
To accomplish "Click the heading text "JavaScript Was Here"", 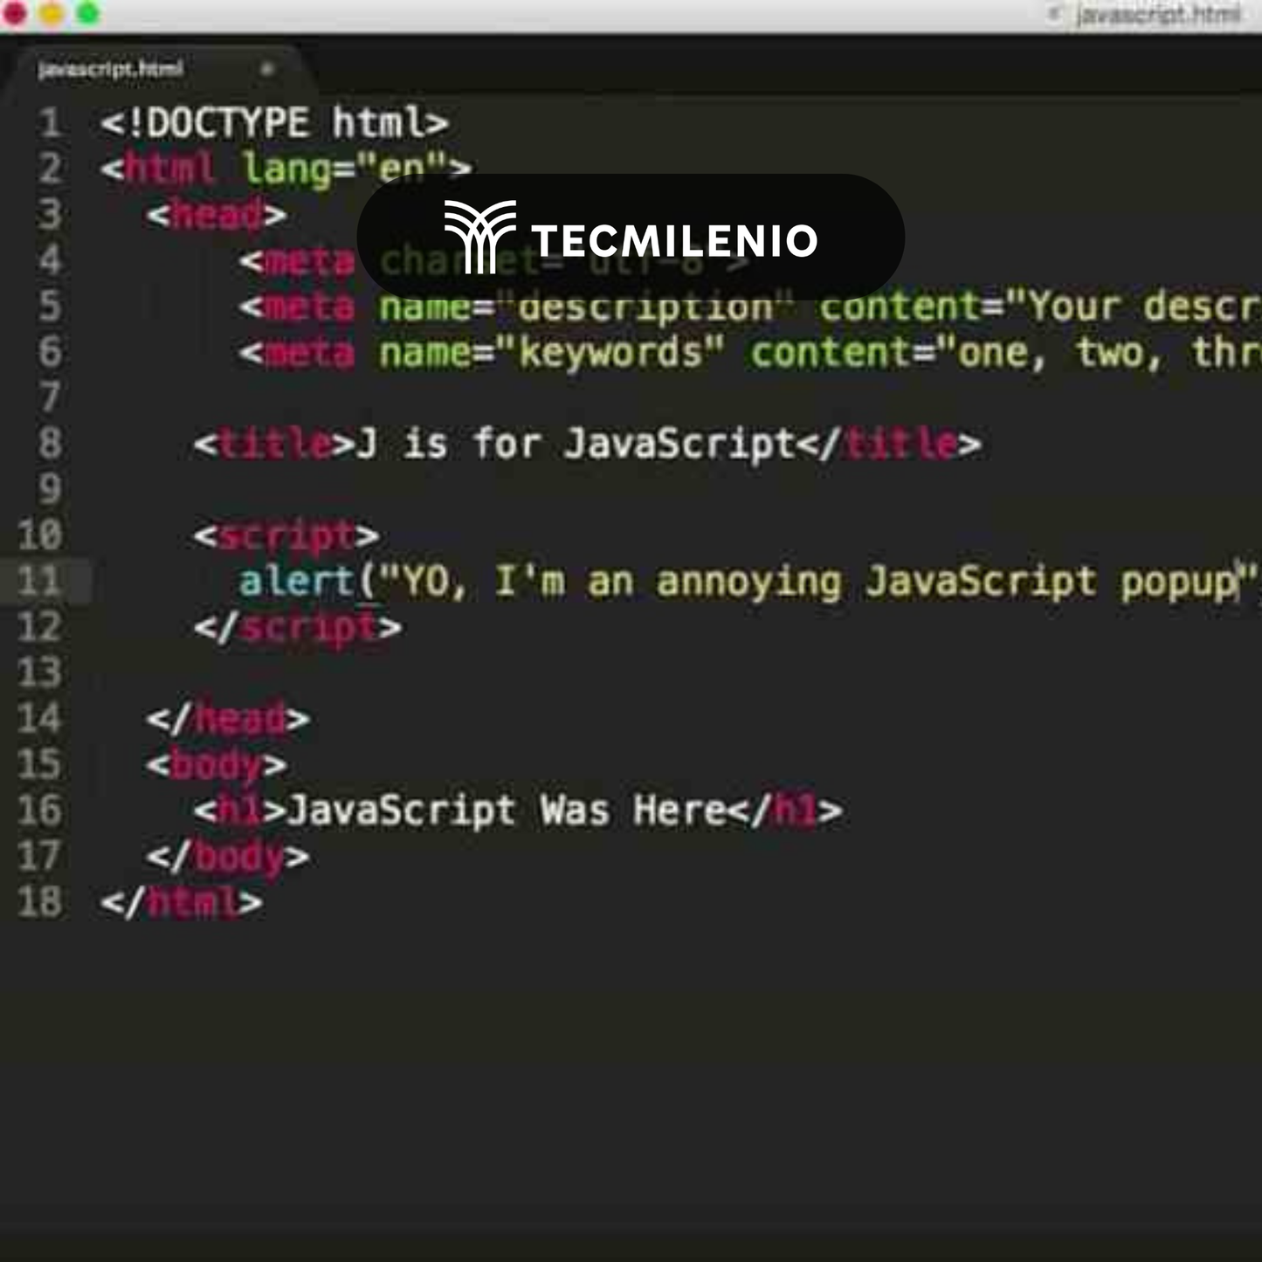I will [x=507, y=811].
